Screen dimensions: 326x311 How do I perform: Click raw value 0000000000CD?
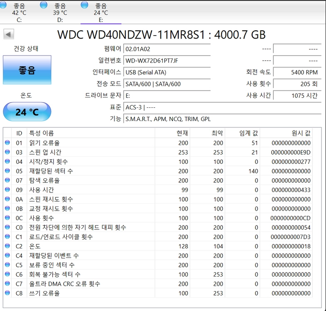(290, 218)
